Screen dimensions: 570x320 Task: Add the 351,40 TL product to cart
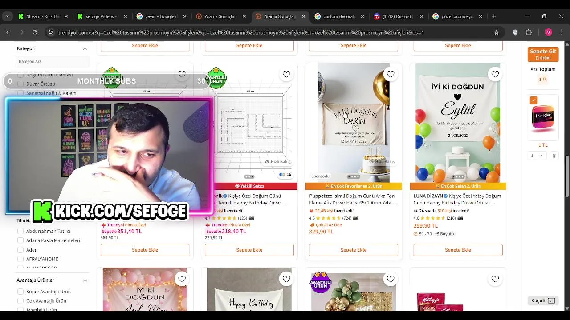pos(145,250)
